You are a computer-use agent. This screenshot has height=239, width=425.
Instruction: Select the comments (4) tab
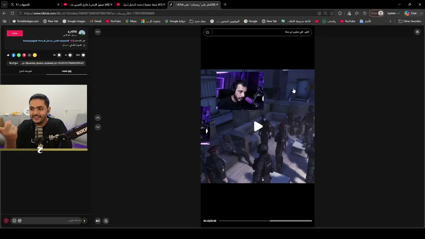66,71
